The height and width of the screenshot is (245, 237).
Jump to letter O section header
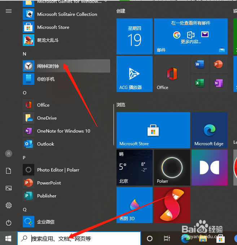[25, 93]
